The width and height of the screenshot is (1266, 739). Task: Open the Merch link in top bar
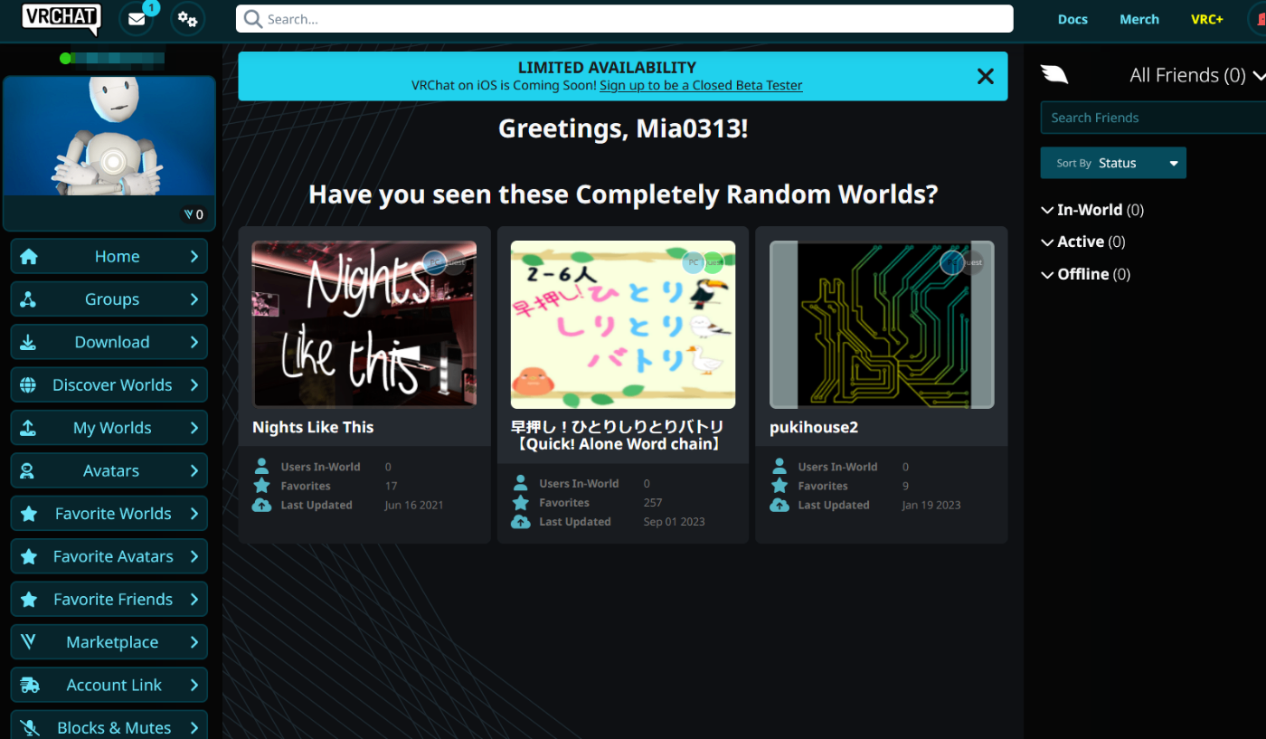click(1139, 19)
